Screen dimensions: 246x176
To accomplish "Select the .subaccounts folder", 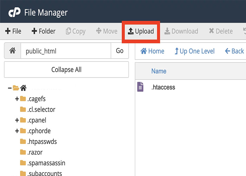I will pos(45,173).
